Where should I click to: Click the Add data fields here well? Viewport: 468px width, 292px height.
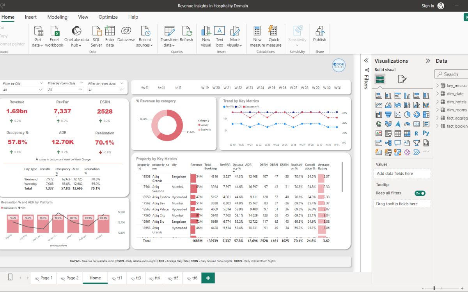tap(402, 174)
